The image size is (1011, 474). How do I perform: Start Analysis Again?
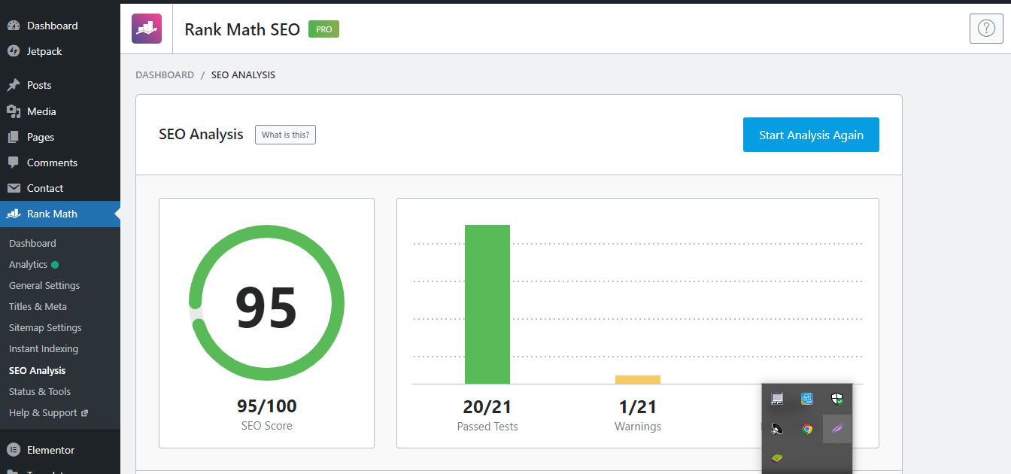pyautogui.click(x=811, y=135)
